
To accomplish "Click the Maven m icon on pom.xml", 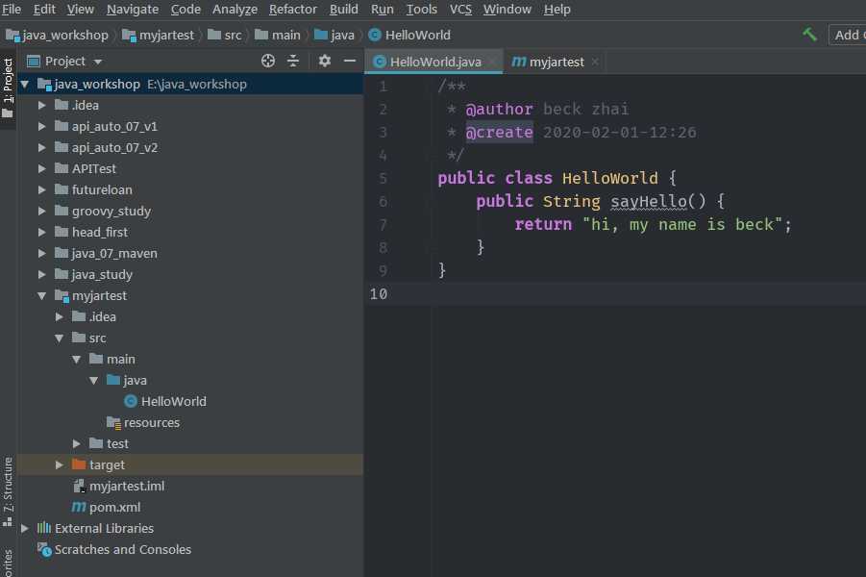I will coord(79,507).
